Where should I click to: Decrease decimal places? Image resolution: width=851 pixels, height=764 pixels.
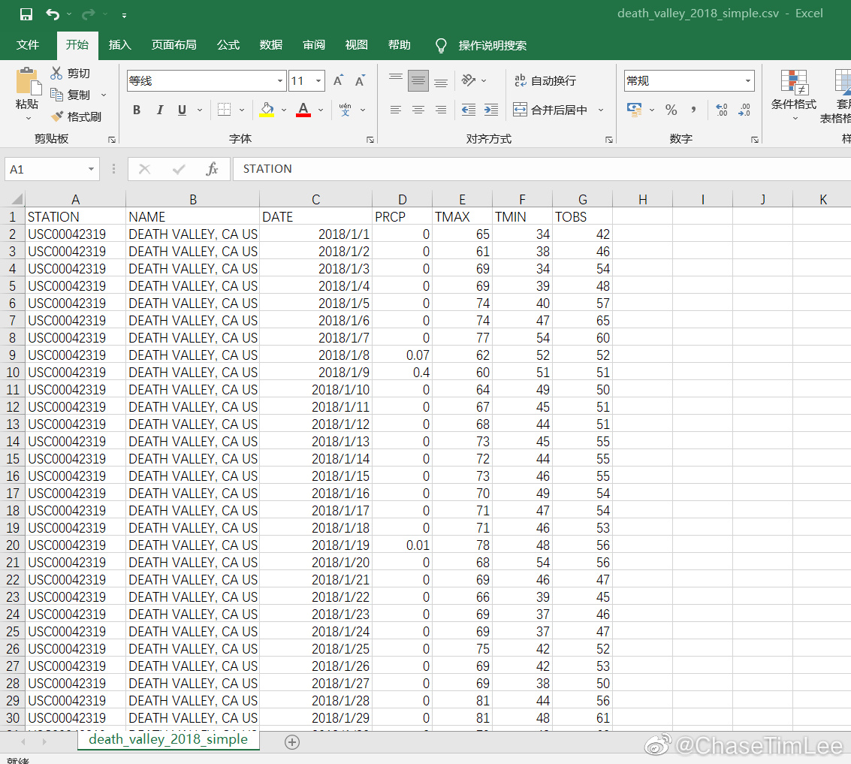tap(744, 110)
